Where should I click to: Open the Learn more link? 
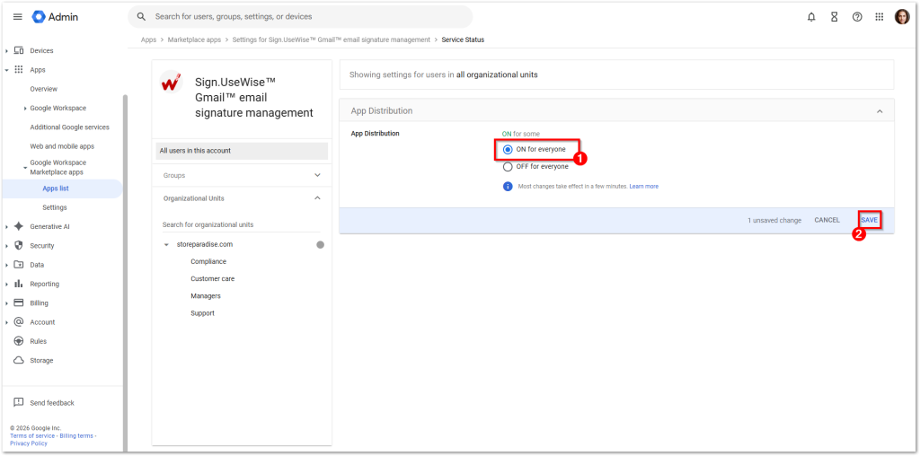point(643,186)
